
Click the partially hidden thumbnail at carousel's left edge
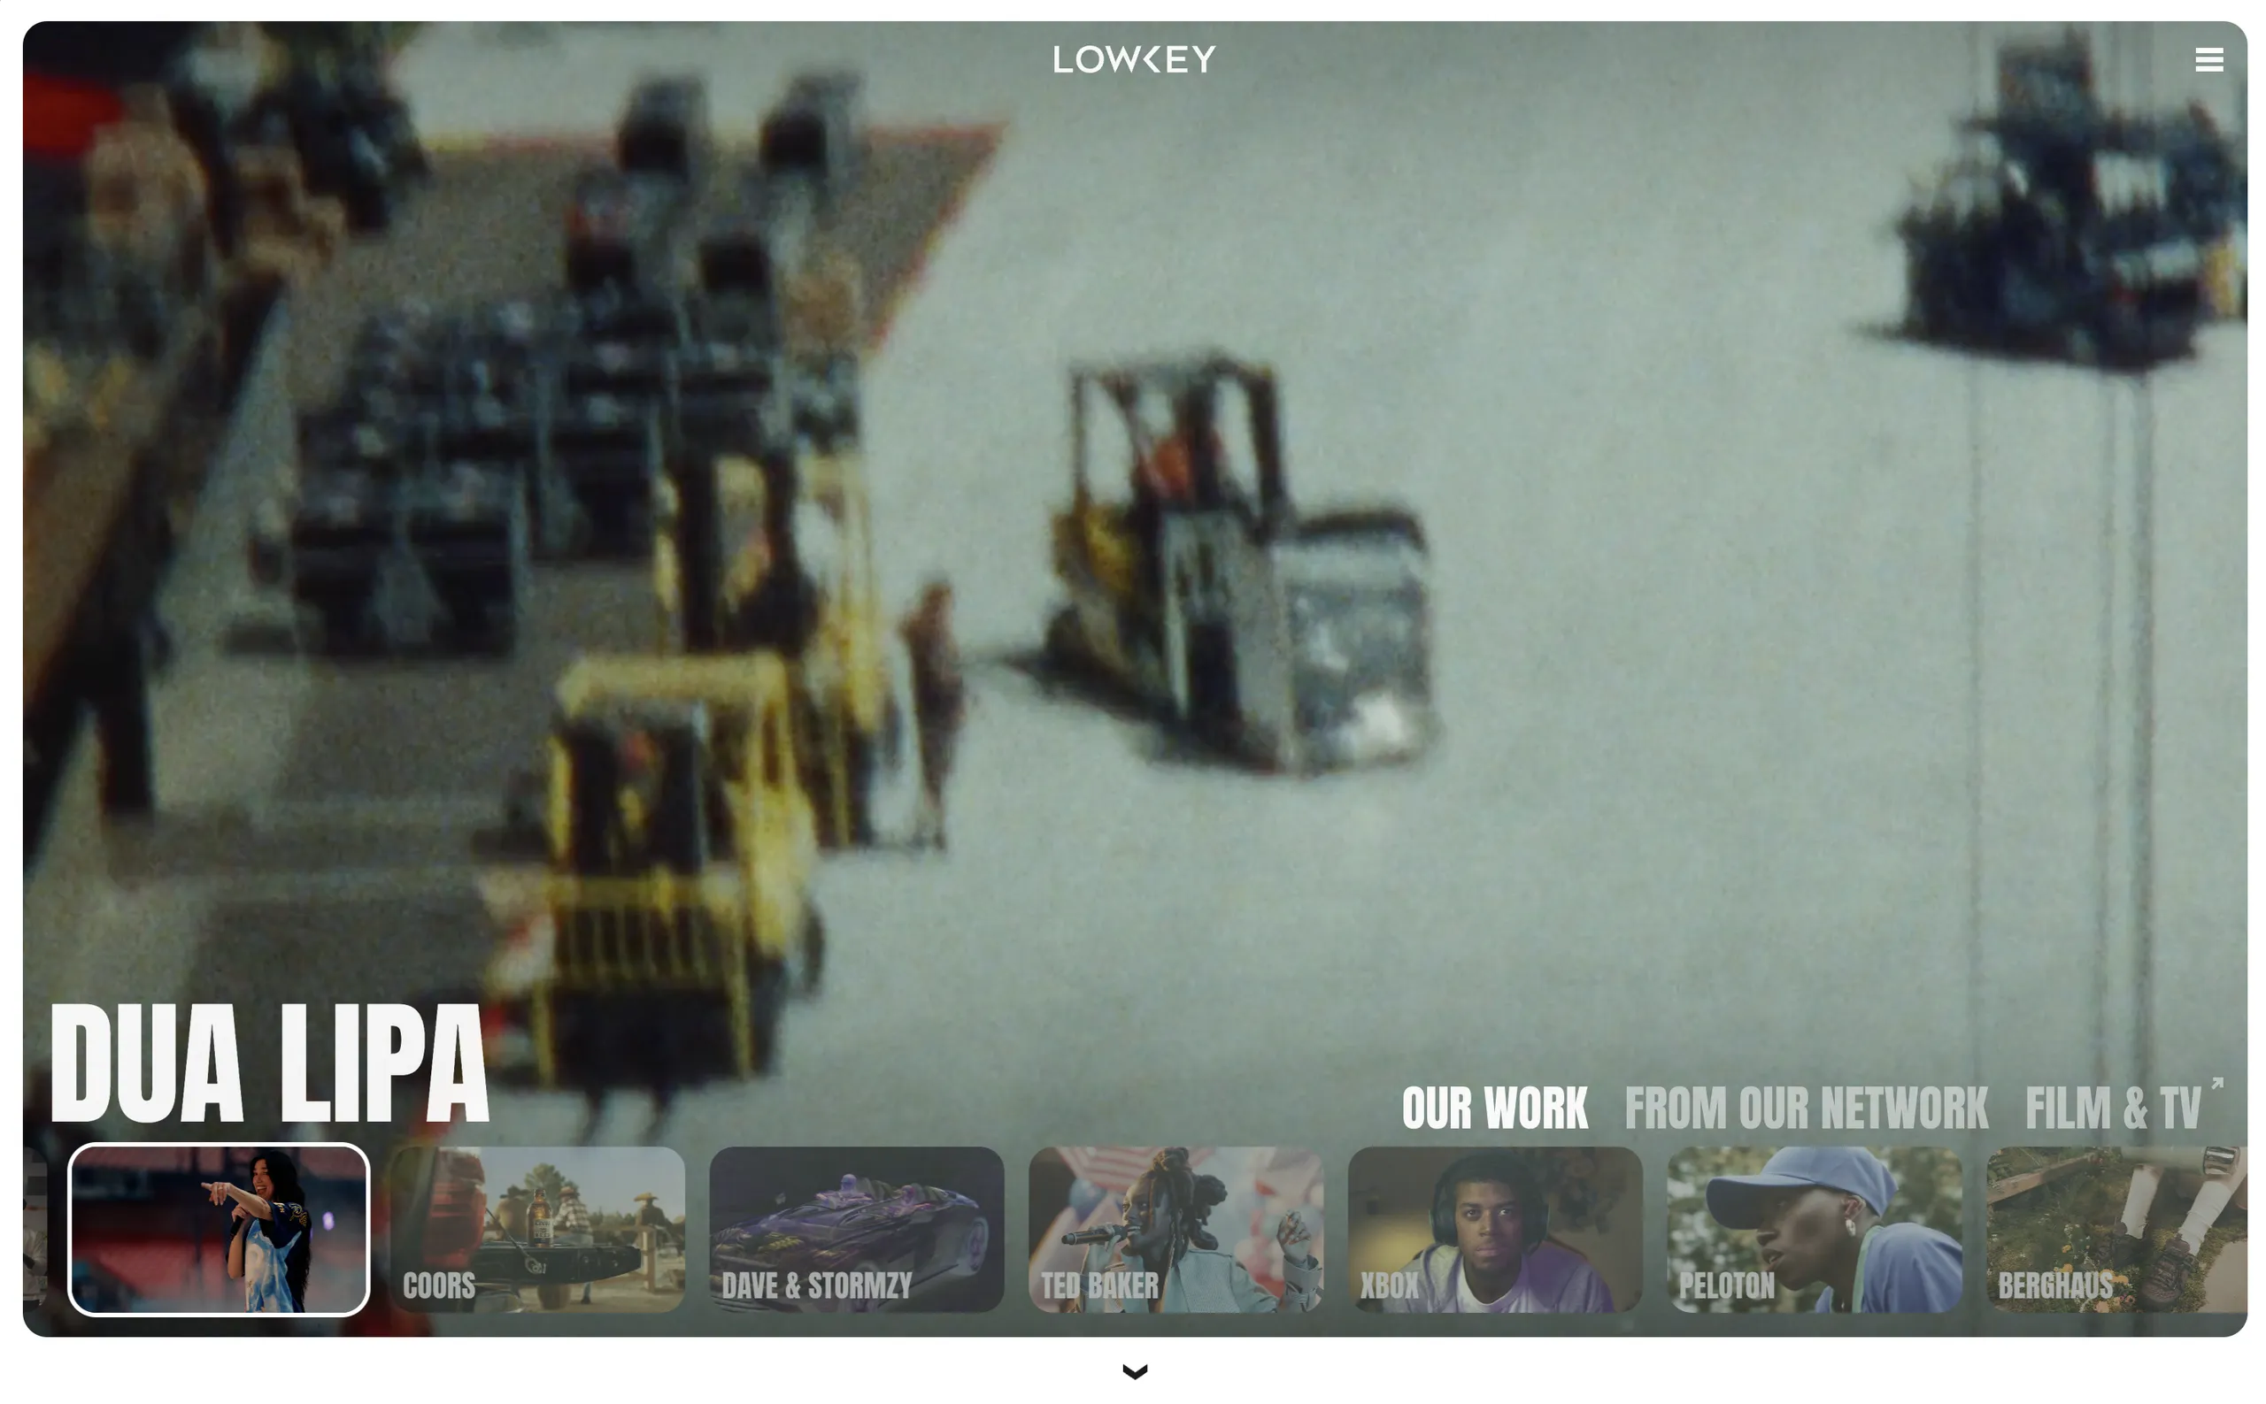coord(35,1229)
